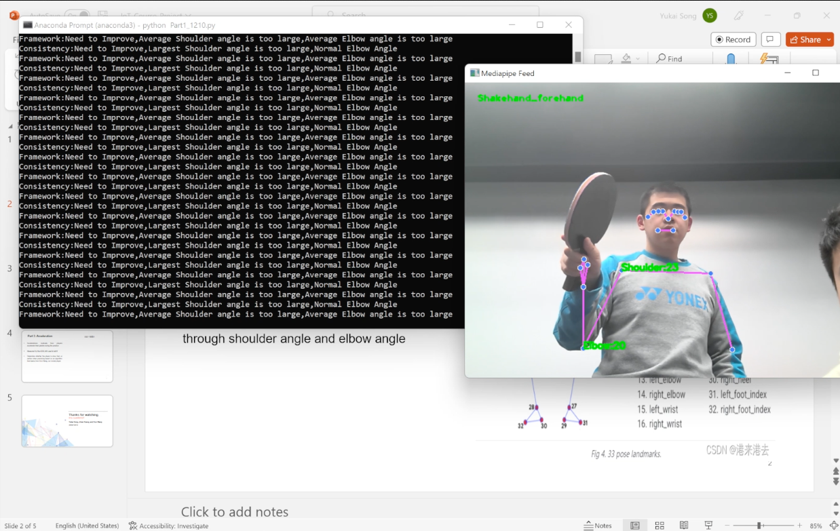
Task: Click '16. right_wrist' text on slide
Action: [x=660, y=424]
